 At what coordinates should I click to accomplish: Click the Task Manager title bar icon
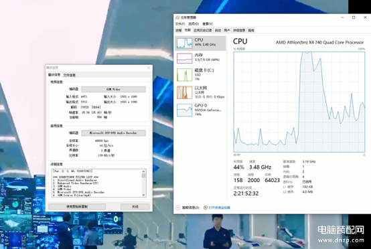click(x=177, y=17)
